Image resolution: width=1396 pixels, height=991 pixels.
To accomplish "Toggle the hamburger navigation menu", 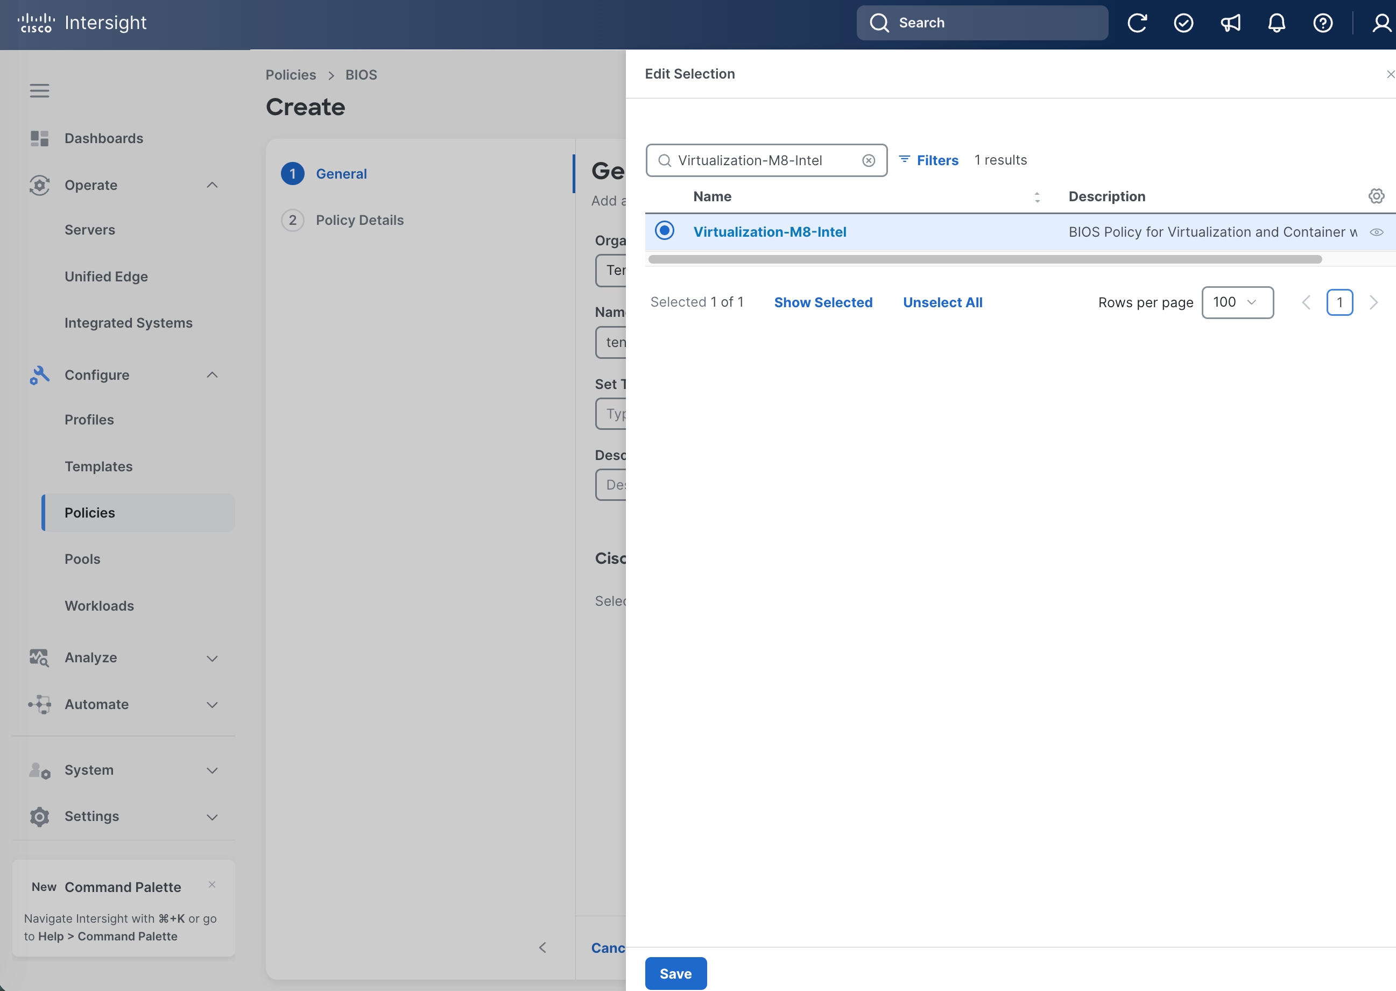I will tap(39, 91).
